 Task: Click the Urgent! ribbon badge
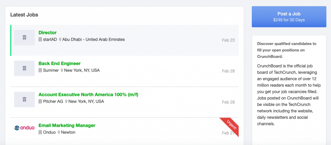coord(230,126)
